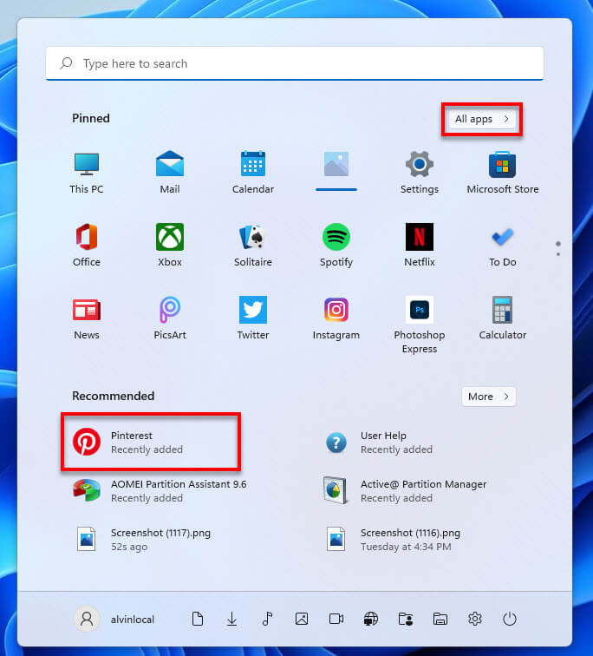593x656 pixels.
Task: Launch AOMEI Partition Assistant 9.6
Action: pyautogui.click(x=160, y=491)
